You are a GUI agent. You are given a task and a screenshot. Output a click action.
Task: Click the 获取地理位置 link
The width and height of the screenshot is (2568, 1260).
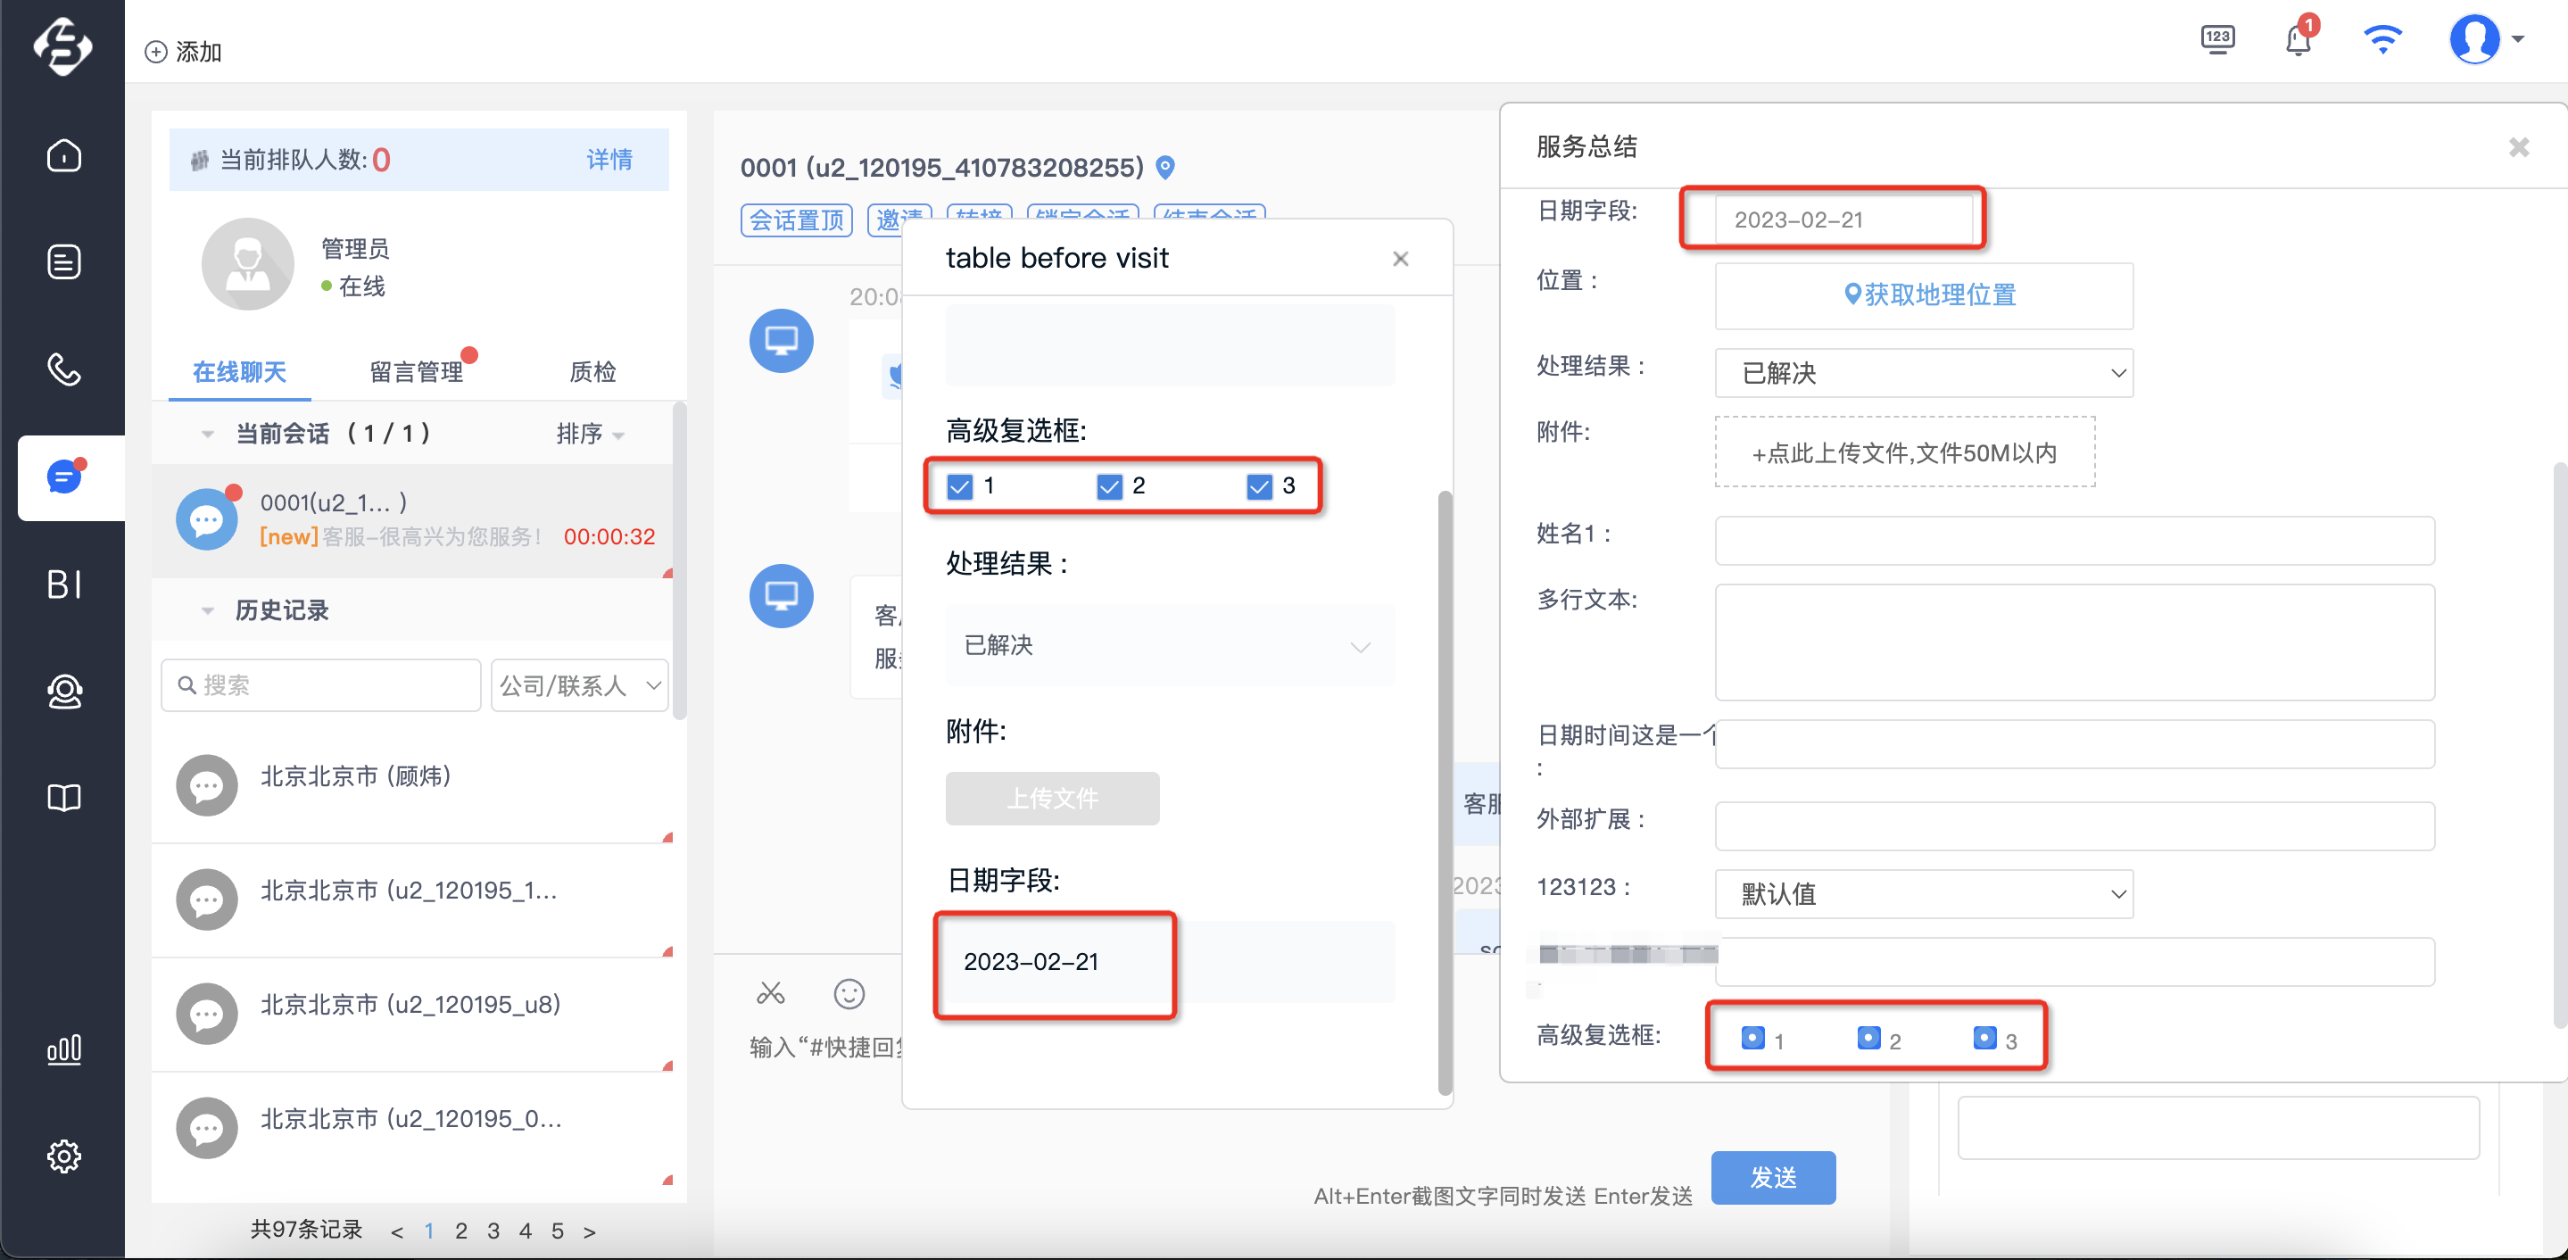[x=1929, y=294]
